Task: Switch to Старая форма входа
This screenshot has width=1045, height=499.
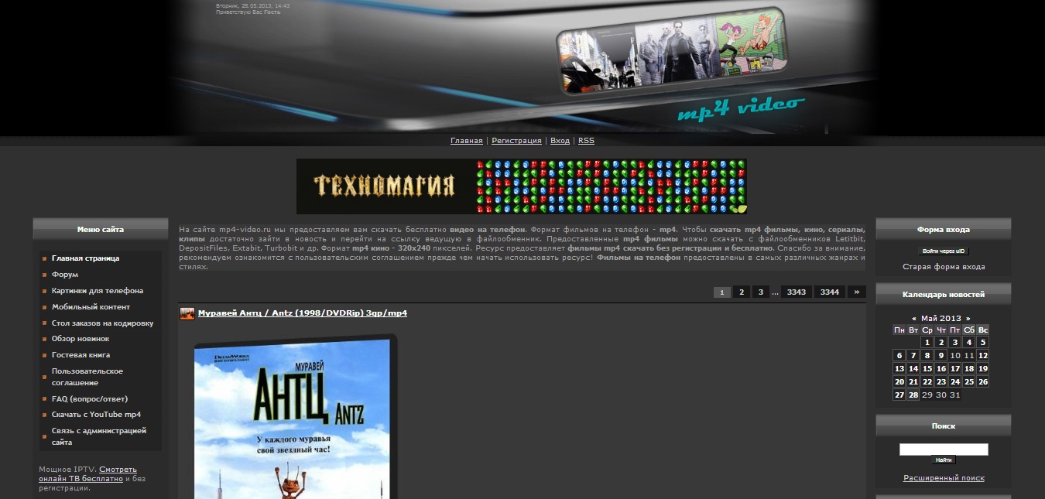Action: pyautogui.click(x=944, y=267)
